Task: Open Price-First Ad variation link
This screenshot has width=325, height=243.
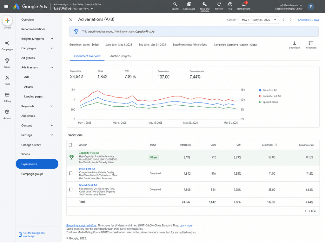Action: pos(87,169)
